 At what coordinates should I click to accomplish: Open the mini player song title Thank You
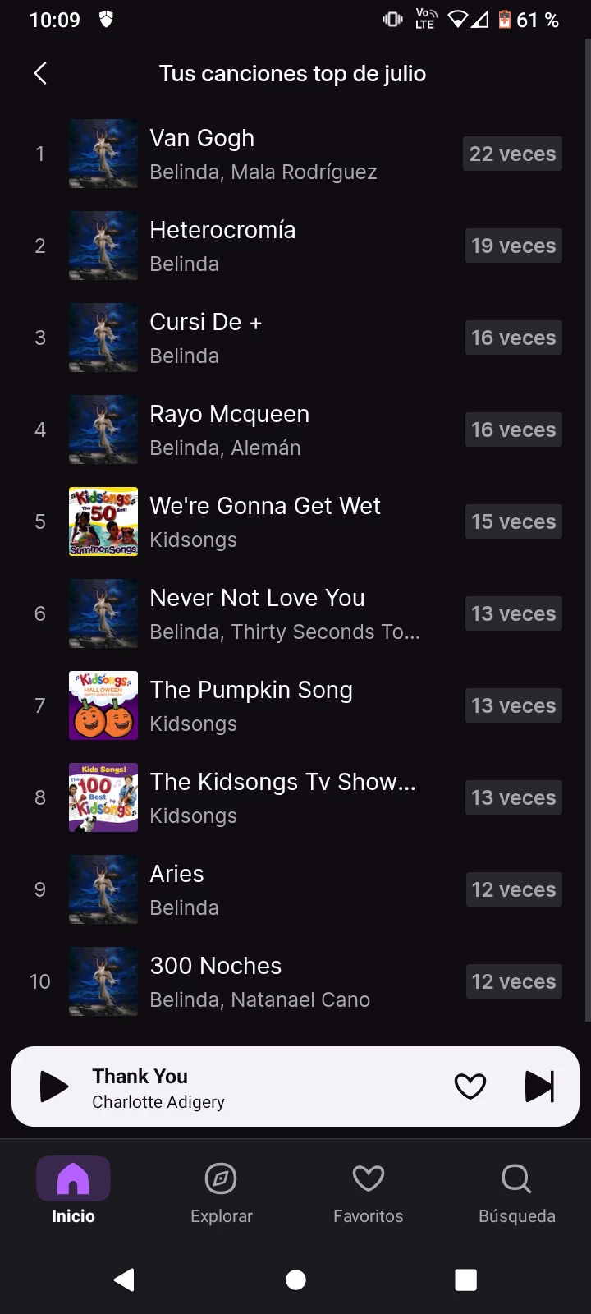[140, 1076]
